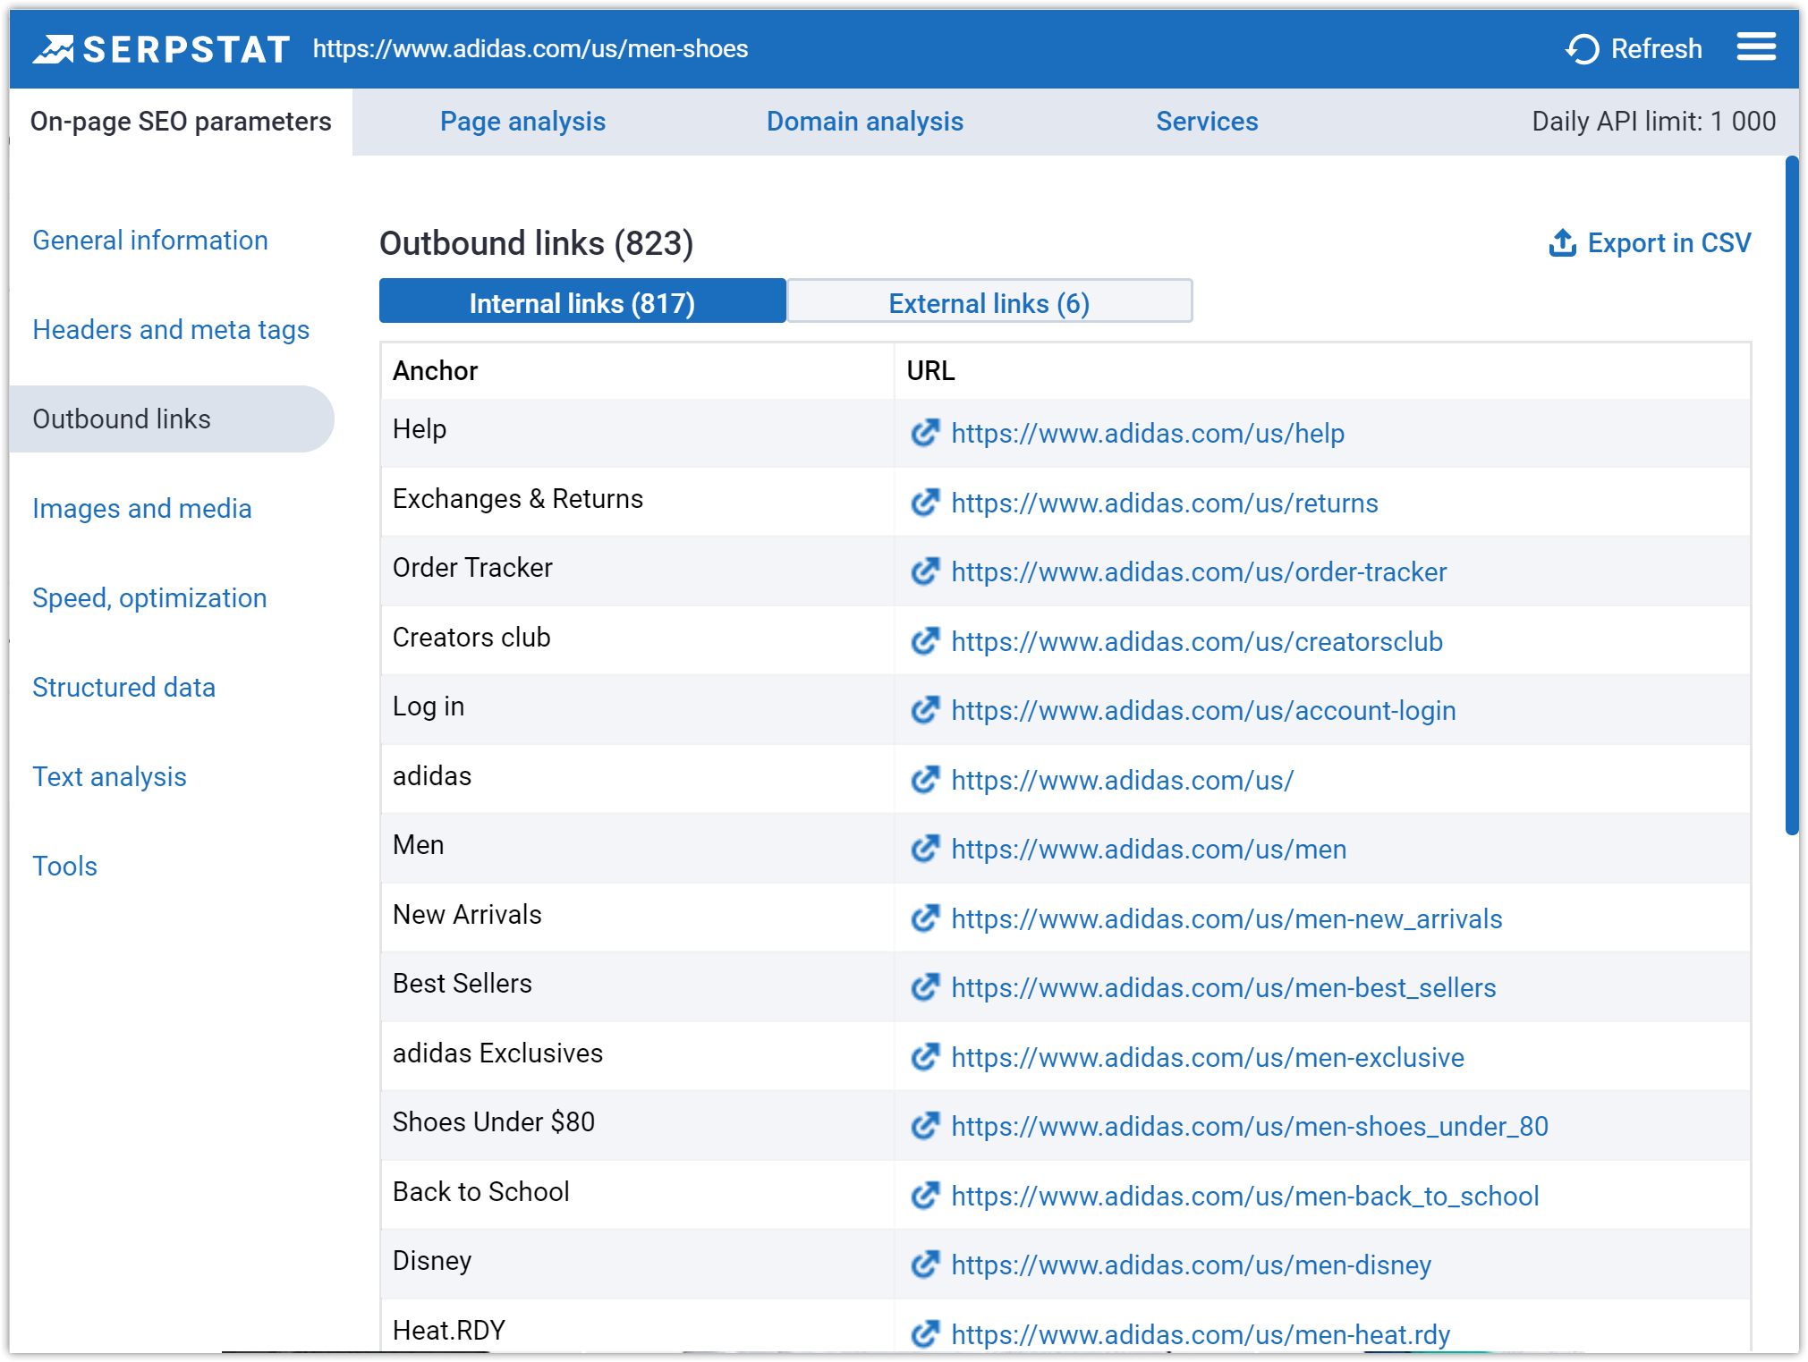Open external-link icon in adidas Exclusives row
1808x1362 pixels.
pos(925,1057)
